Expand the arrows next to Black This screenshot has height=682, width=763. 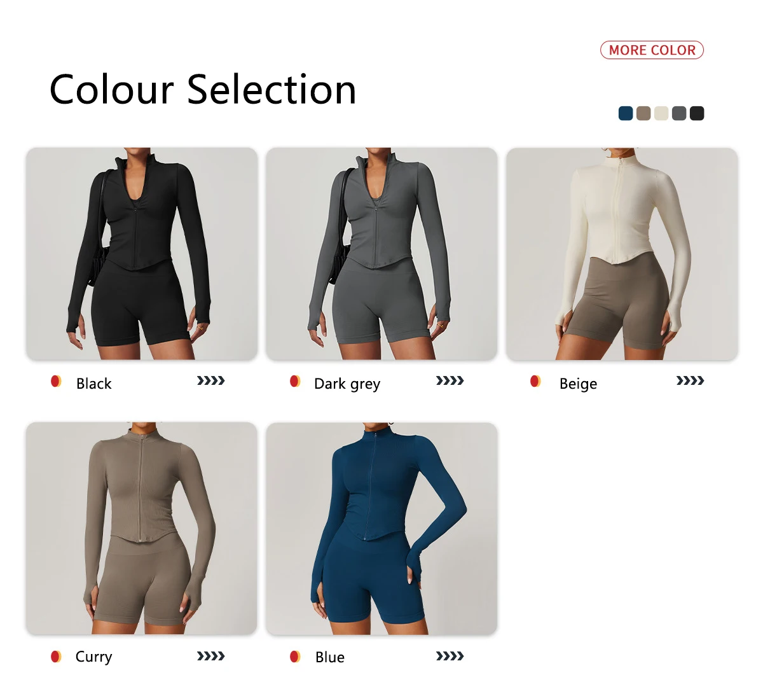pyautogui.click(x=210, y=381)
